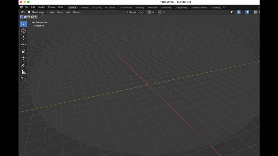Image resolution: width=278 pixels, height=156 pixels.
Task: Toggle proportional editing button
Action: [160, 12]
